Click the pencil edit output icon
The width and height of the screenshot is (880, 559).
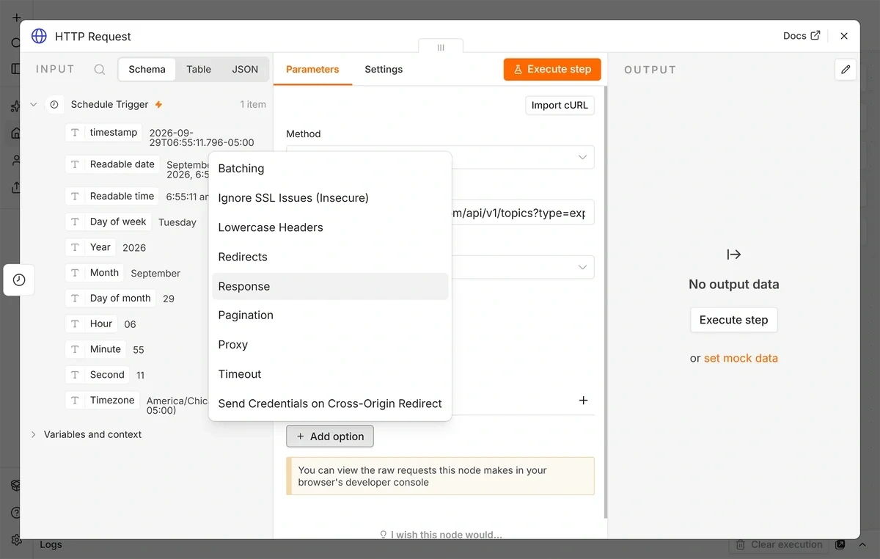point(846,70)
